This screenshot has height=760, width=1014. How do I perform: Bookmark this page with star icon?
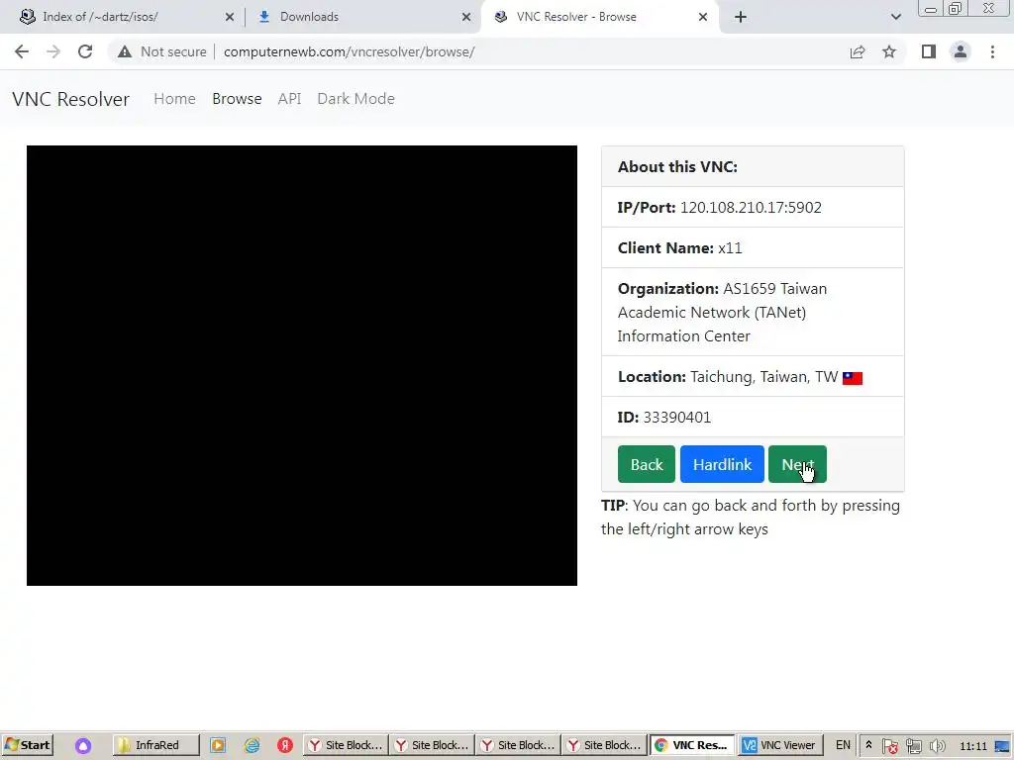(889, 51)
